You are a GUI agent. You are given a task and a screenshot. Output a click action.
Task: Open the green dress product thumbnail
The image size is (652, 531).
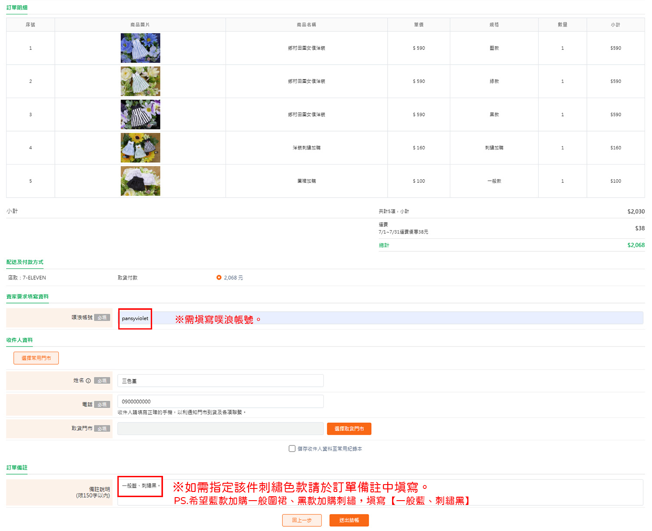click(140, 81)
